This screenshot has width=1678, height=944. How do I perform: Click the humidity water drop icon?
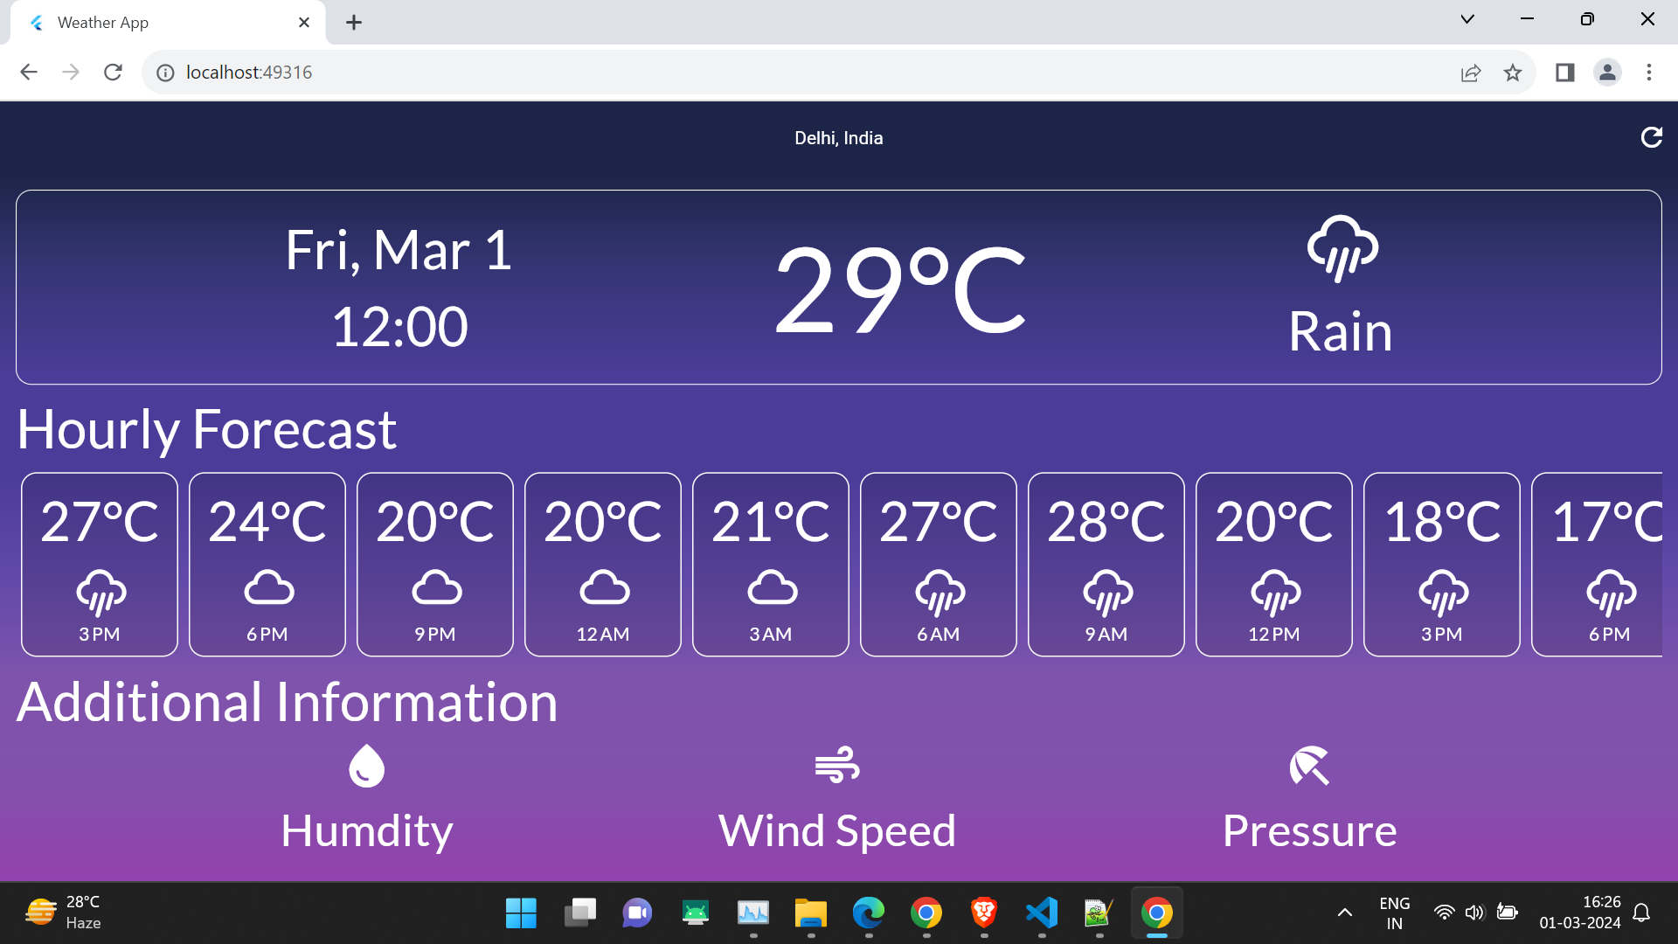(366, 766)
